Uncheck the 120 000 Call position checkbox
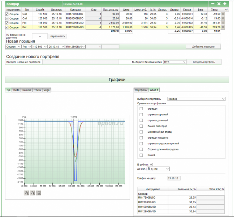 7,18
